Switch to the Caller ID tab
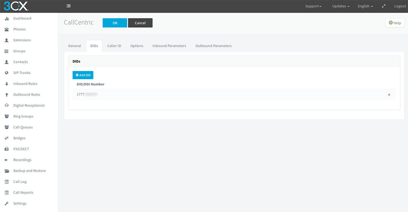The height and width of the screenshot is (212, 408). coord(114,46)
